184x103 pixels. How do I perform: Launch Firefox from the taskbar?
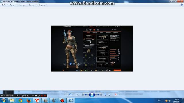click(29, 100)
